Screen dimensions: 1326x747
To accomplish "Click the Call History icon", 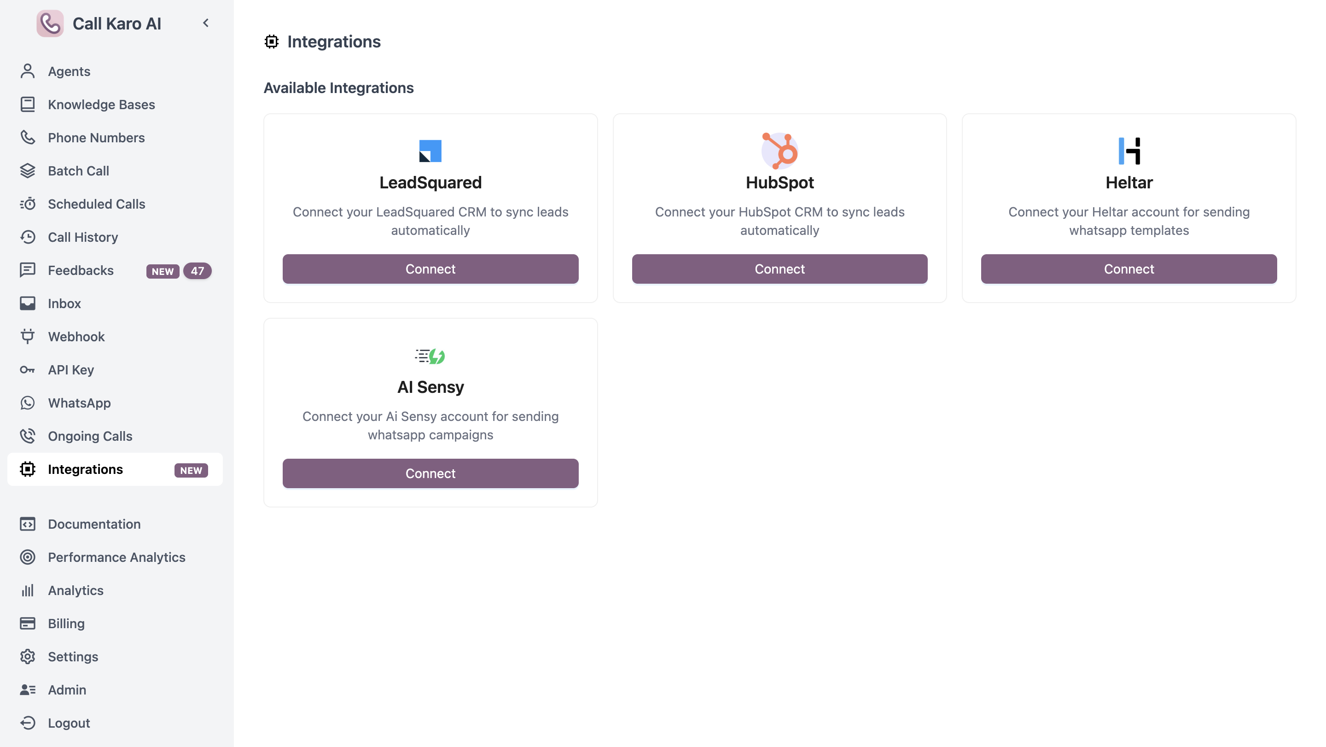I will click(x=27, y=237).
